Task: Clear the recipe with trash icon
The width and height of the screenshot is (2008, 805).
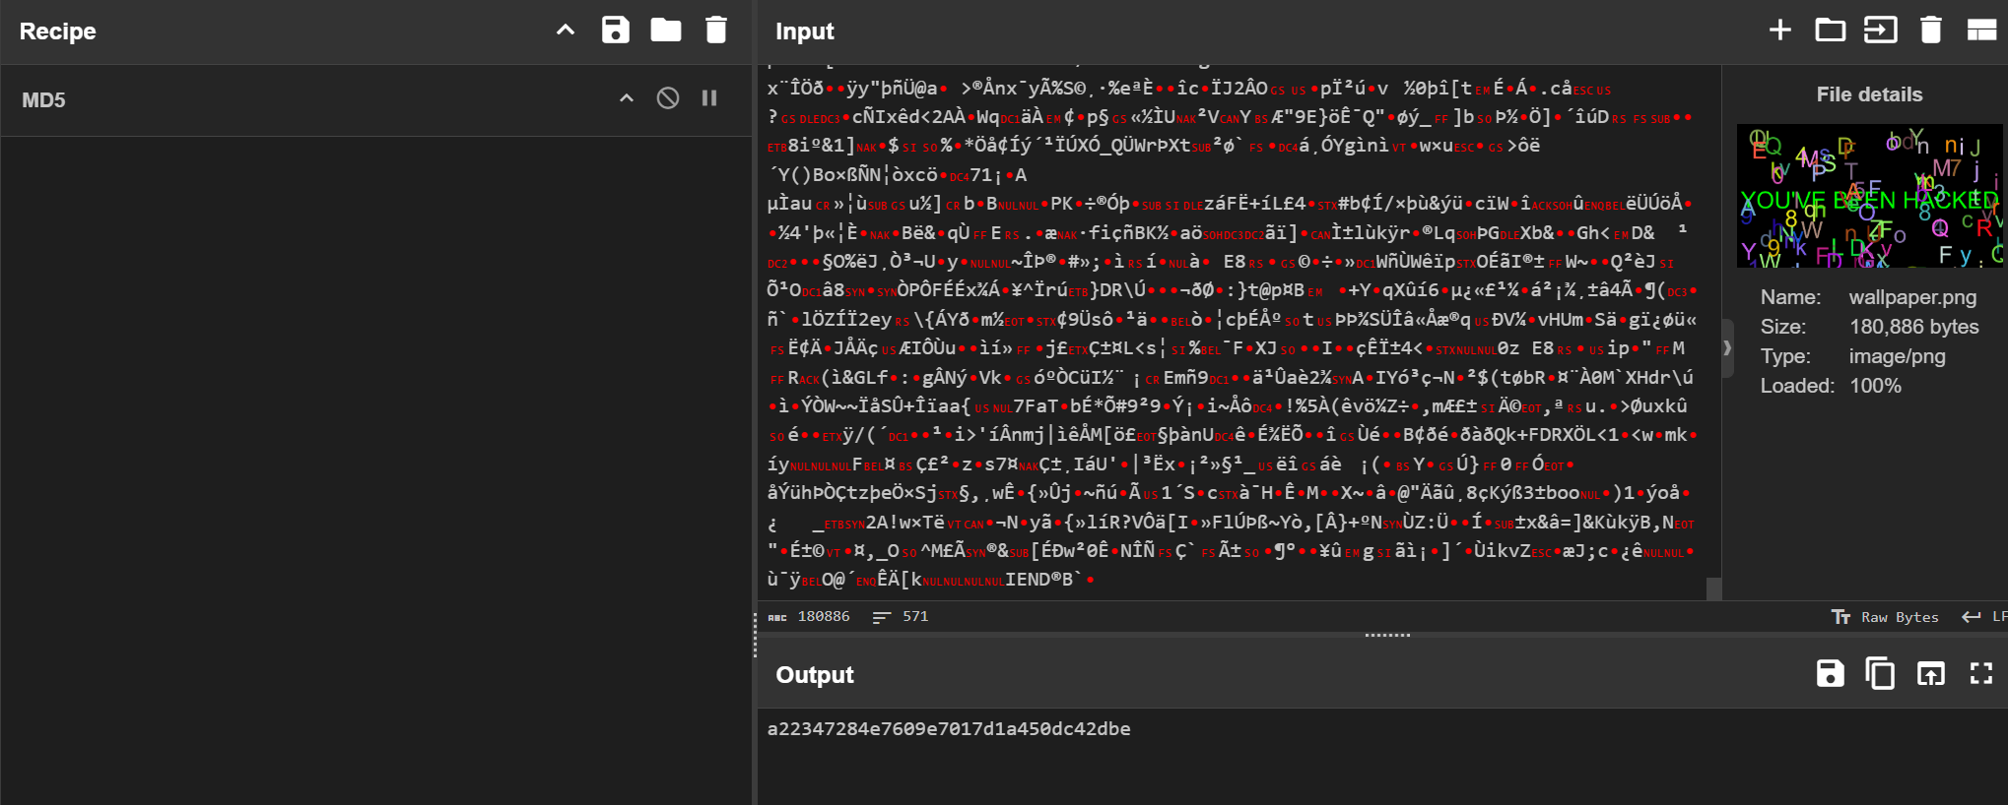Action: click(x=716, y=31)
